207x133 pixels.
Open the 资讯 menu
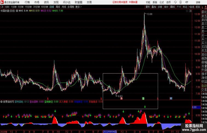46,2
